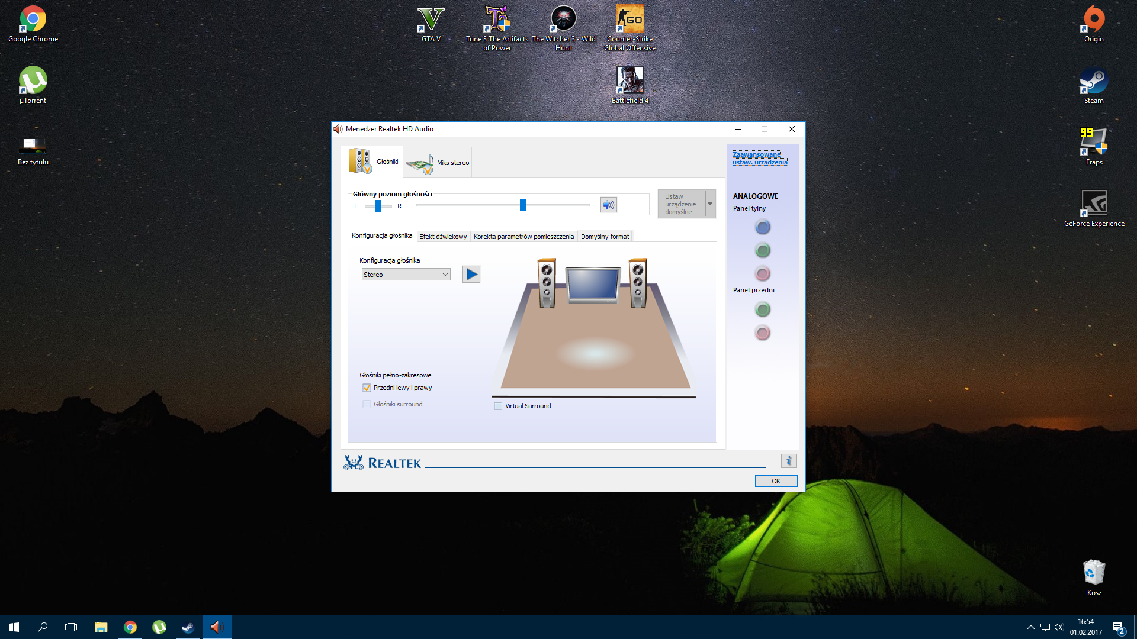Open the Kosz recycle bin
Screen dimensions: 1137x639
click(1094, 578)
